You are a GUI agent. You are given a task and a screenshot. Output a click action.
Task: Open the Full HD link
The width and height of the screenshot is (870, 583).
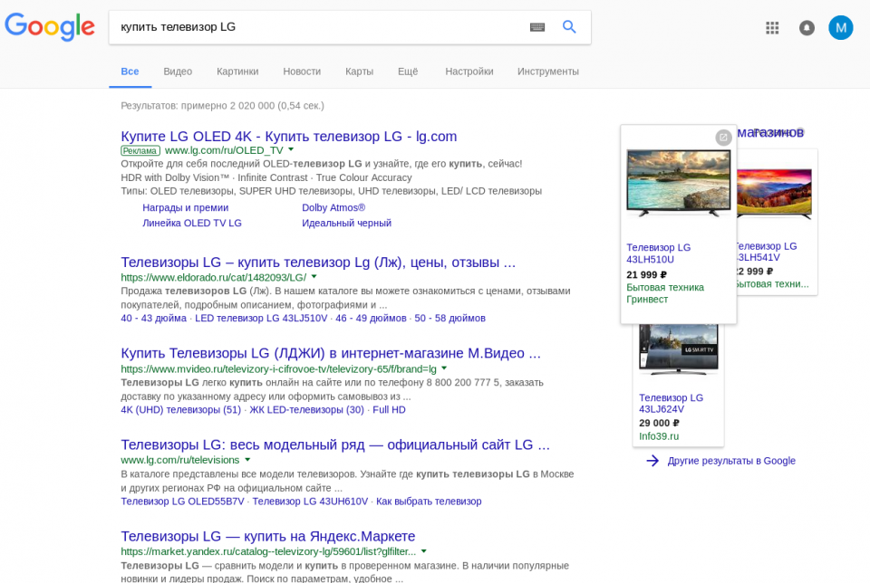pyautogui.click(x=389, y=409)
